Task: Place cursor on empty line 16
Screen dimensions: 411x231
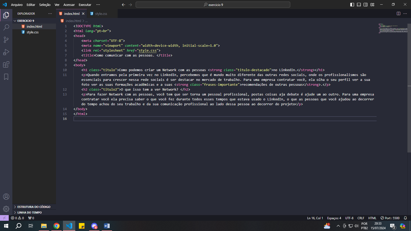Action: (225, 119)
